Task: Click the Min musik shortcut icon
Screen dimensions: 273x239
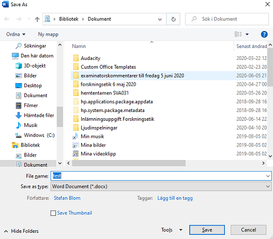Action: [x=75, y=136]
